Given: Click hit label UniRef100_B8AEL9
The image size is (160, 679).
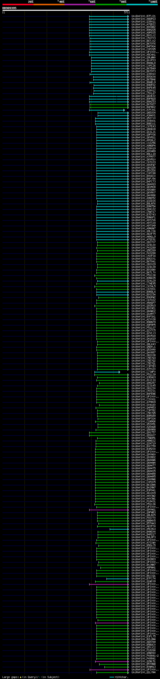Looking at the screenshot, I should tap(143, 82).
